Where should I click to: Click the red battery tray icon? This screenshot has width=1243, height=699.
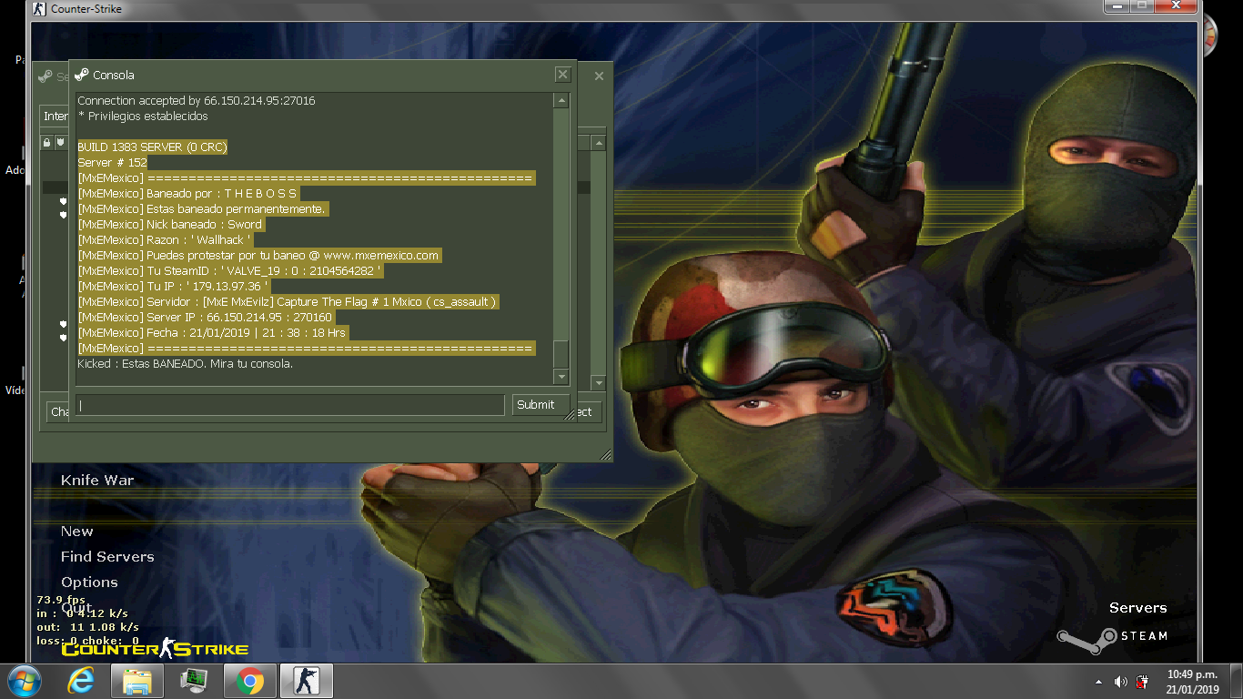tap(1142, 682)
